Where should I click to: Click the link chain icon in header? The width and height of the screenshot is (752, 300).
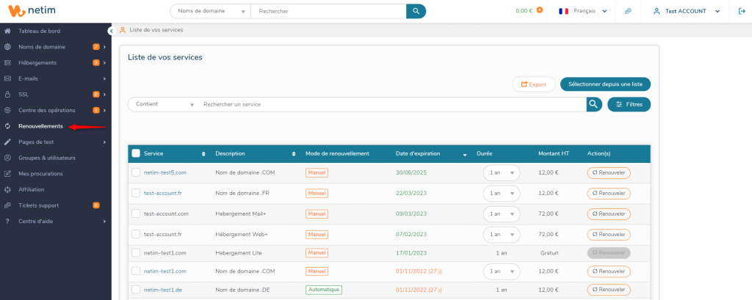pos(628,11)
